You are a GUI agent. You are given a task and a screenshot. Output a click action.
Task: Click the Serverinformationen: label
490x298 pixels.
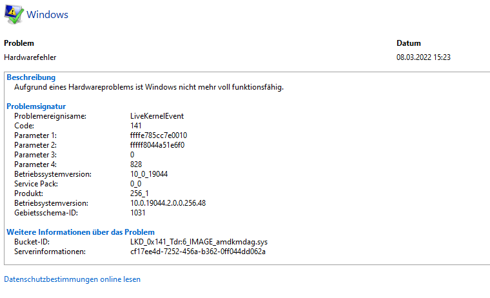click(x=50, y=252)
